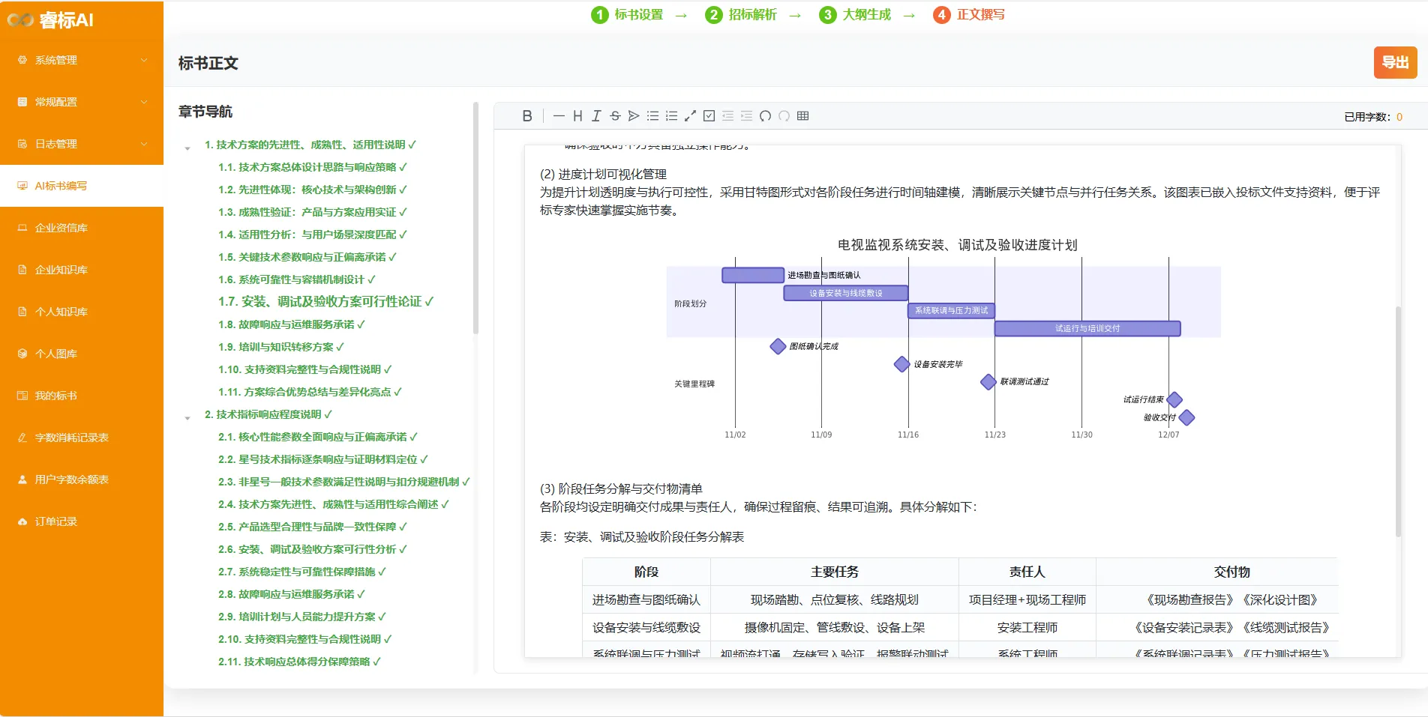Collapse chapter 2 技术指标响应程度说明 tree arrow

(187, 417)
